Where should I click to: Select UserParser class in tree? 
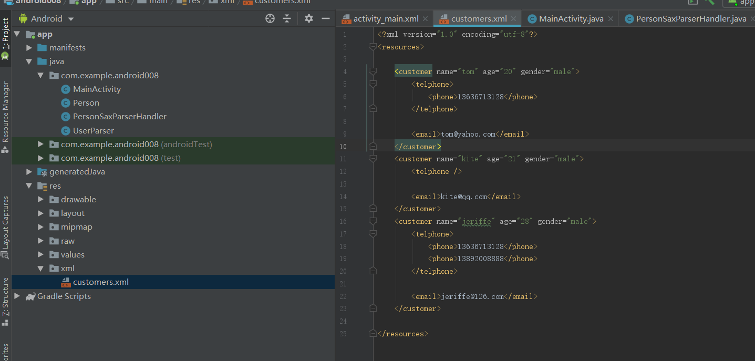click(x=93, y=131)
